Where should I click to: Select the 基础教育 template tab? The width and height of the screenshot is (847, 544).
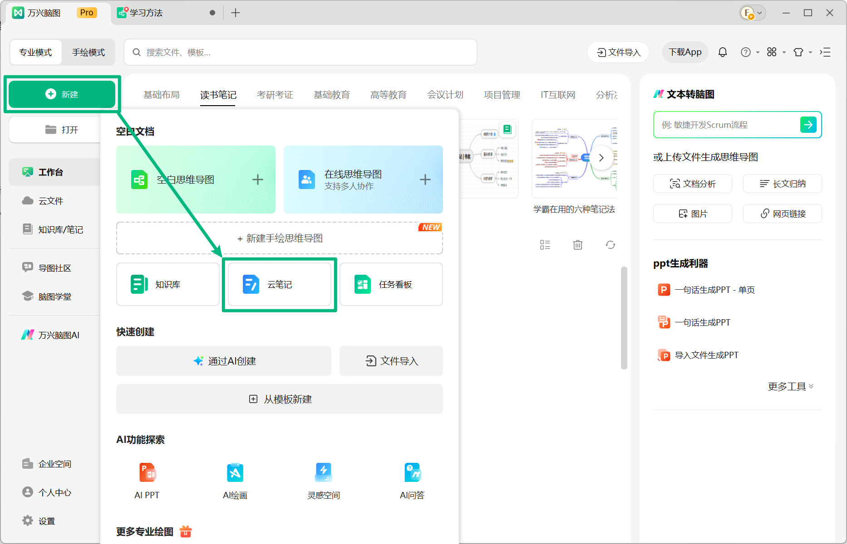[332, 95]
